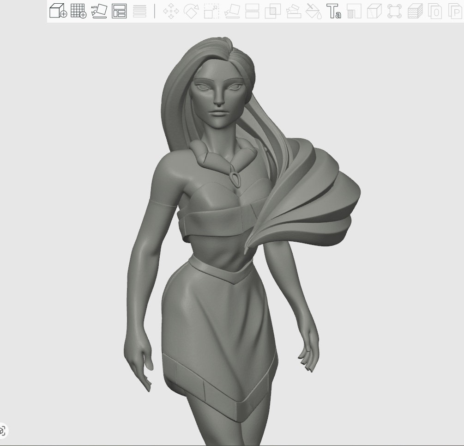Select the Scale tool icon
464x446 pixels.
[211, 11]
